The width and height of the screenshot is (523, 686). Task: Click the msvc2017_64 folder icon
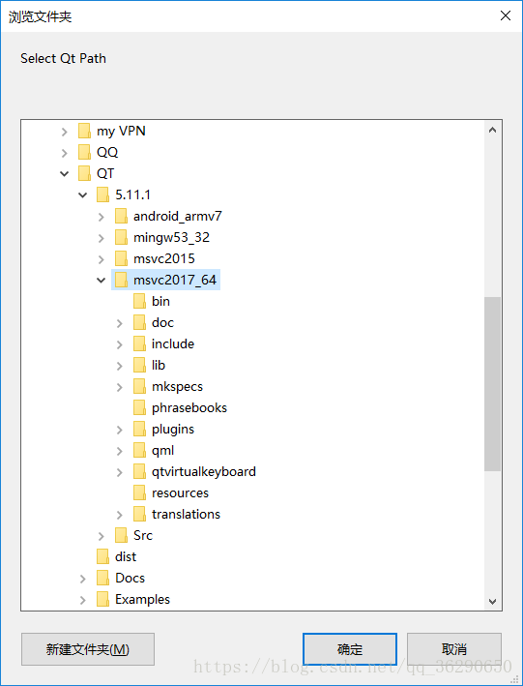tap(121, 280)
